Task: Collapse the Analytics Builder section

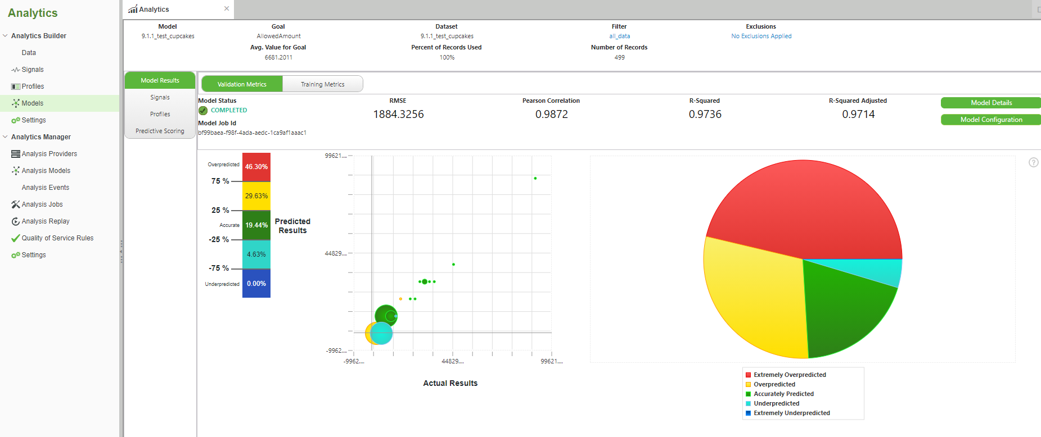Action: (x=6, y=36)
